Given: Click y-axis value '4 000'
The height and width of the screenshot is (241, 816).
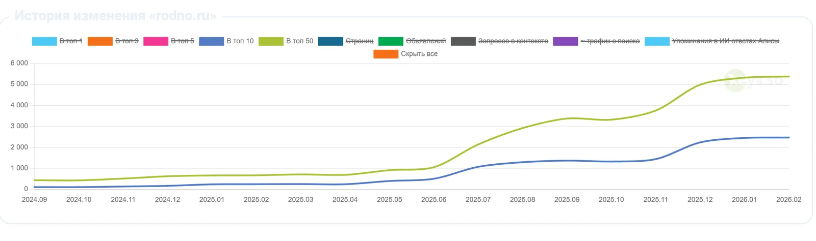Looking at the screenshot, I should click(19, 105).
